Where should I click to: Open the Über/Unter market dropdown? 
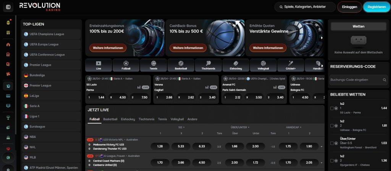(240, 127)
